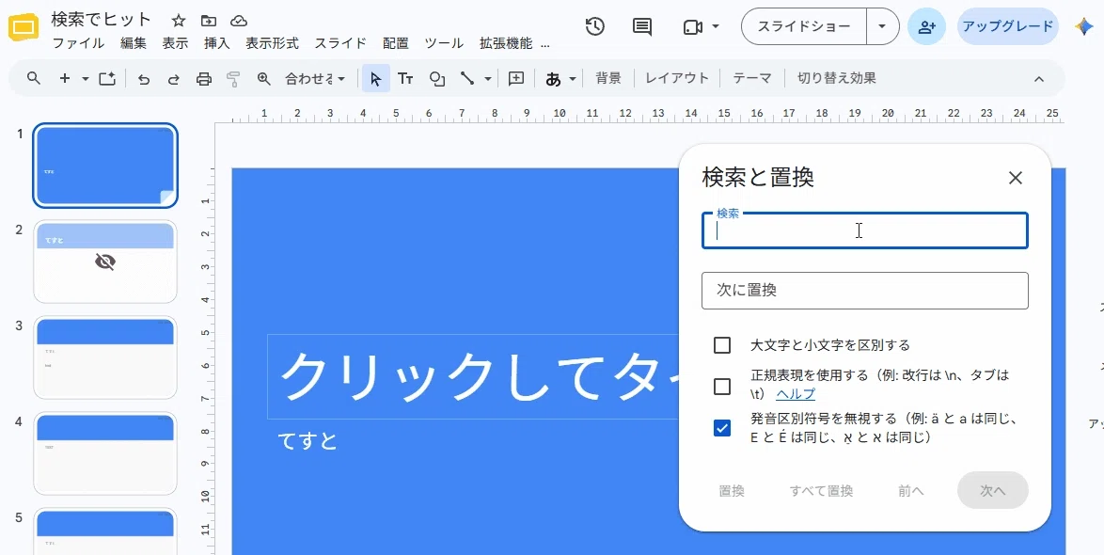The width and height of the screenshot is (1104, 555).
Task: Click the 切り替え効果 button
Action: coord(836,78)
